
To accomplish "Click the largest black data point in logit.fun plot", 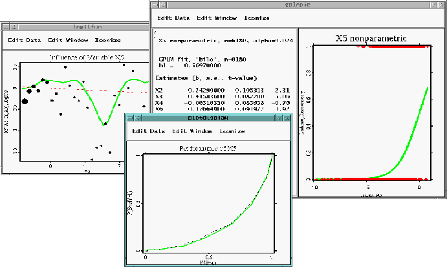I will pyautogui.click(x=25, y=101).
